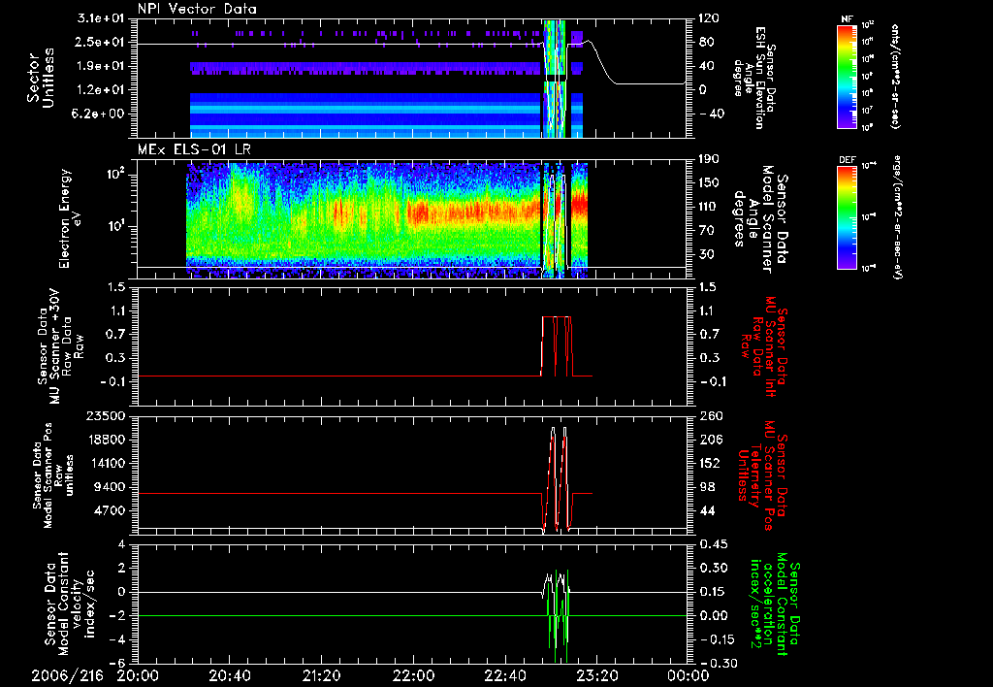This screenshot has width=993, height=687.
Task: Click the 00:00 time axis tick label
Action: point(689,675)
